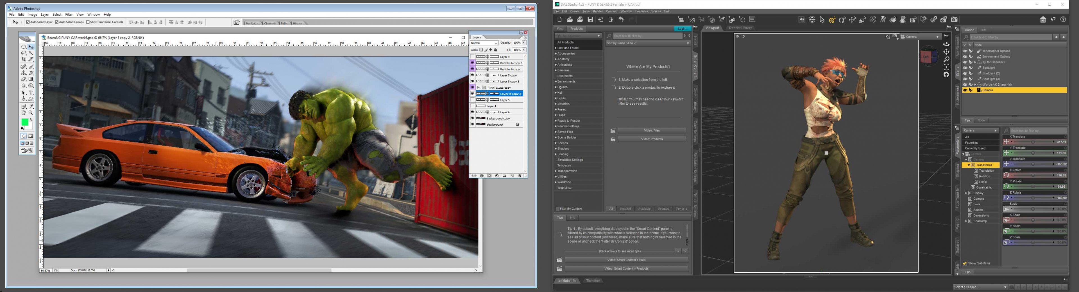Click the viewport frame selection control
This screenshot has height=292, width=1079.
coord(947,67)
